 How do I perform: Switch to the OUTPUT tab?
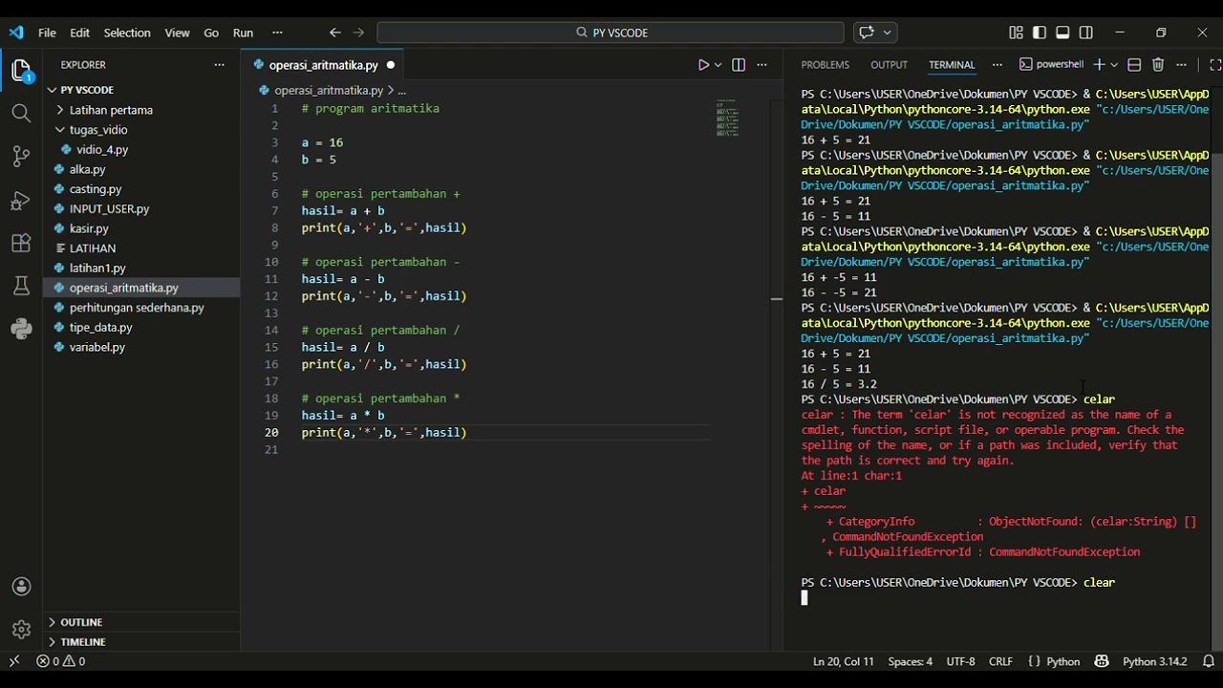point(889,65)
